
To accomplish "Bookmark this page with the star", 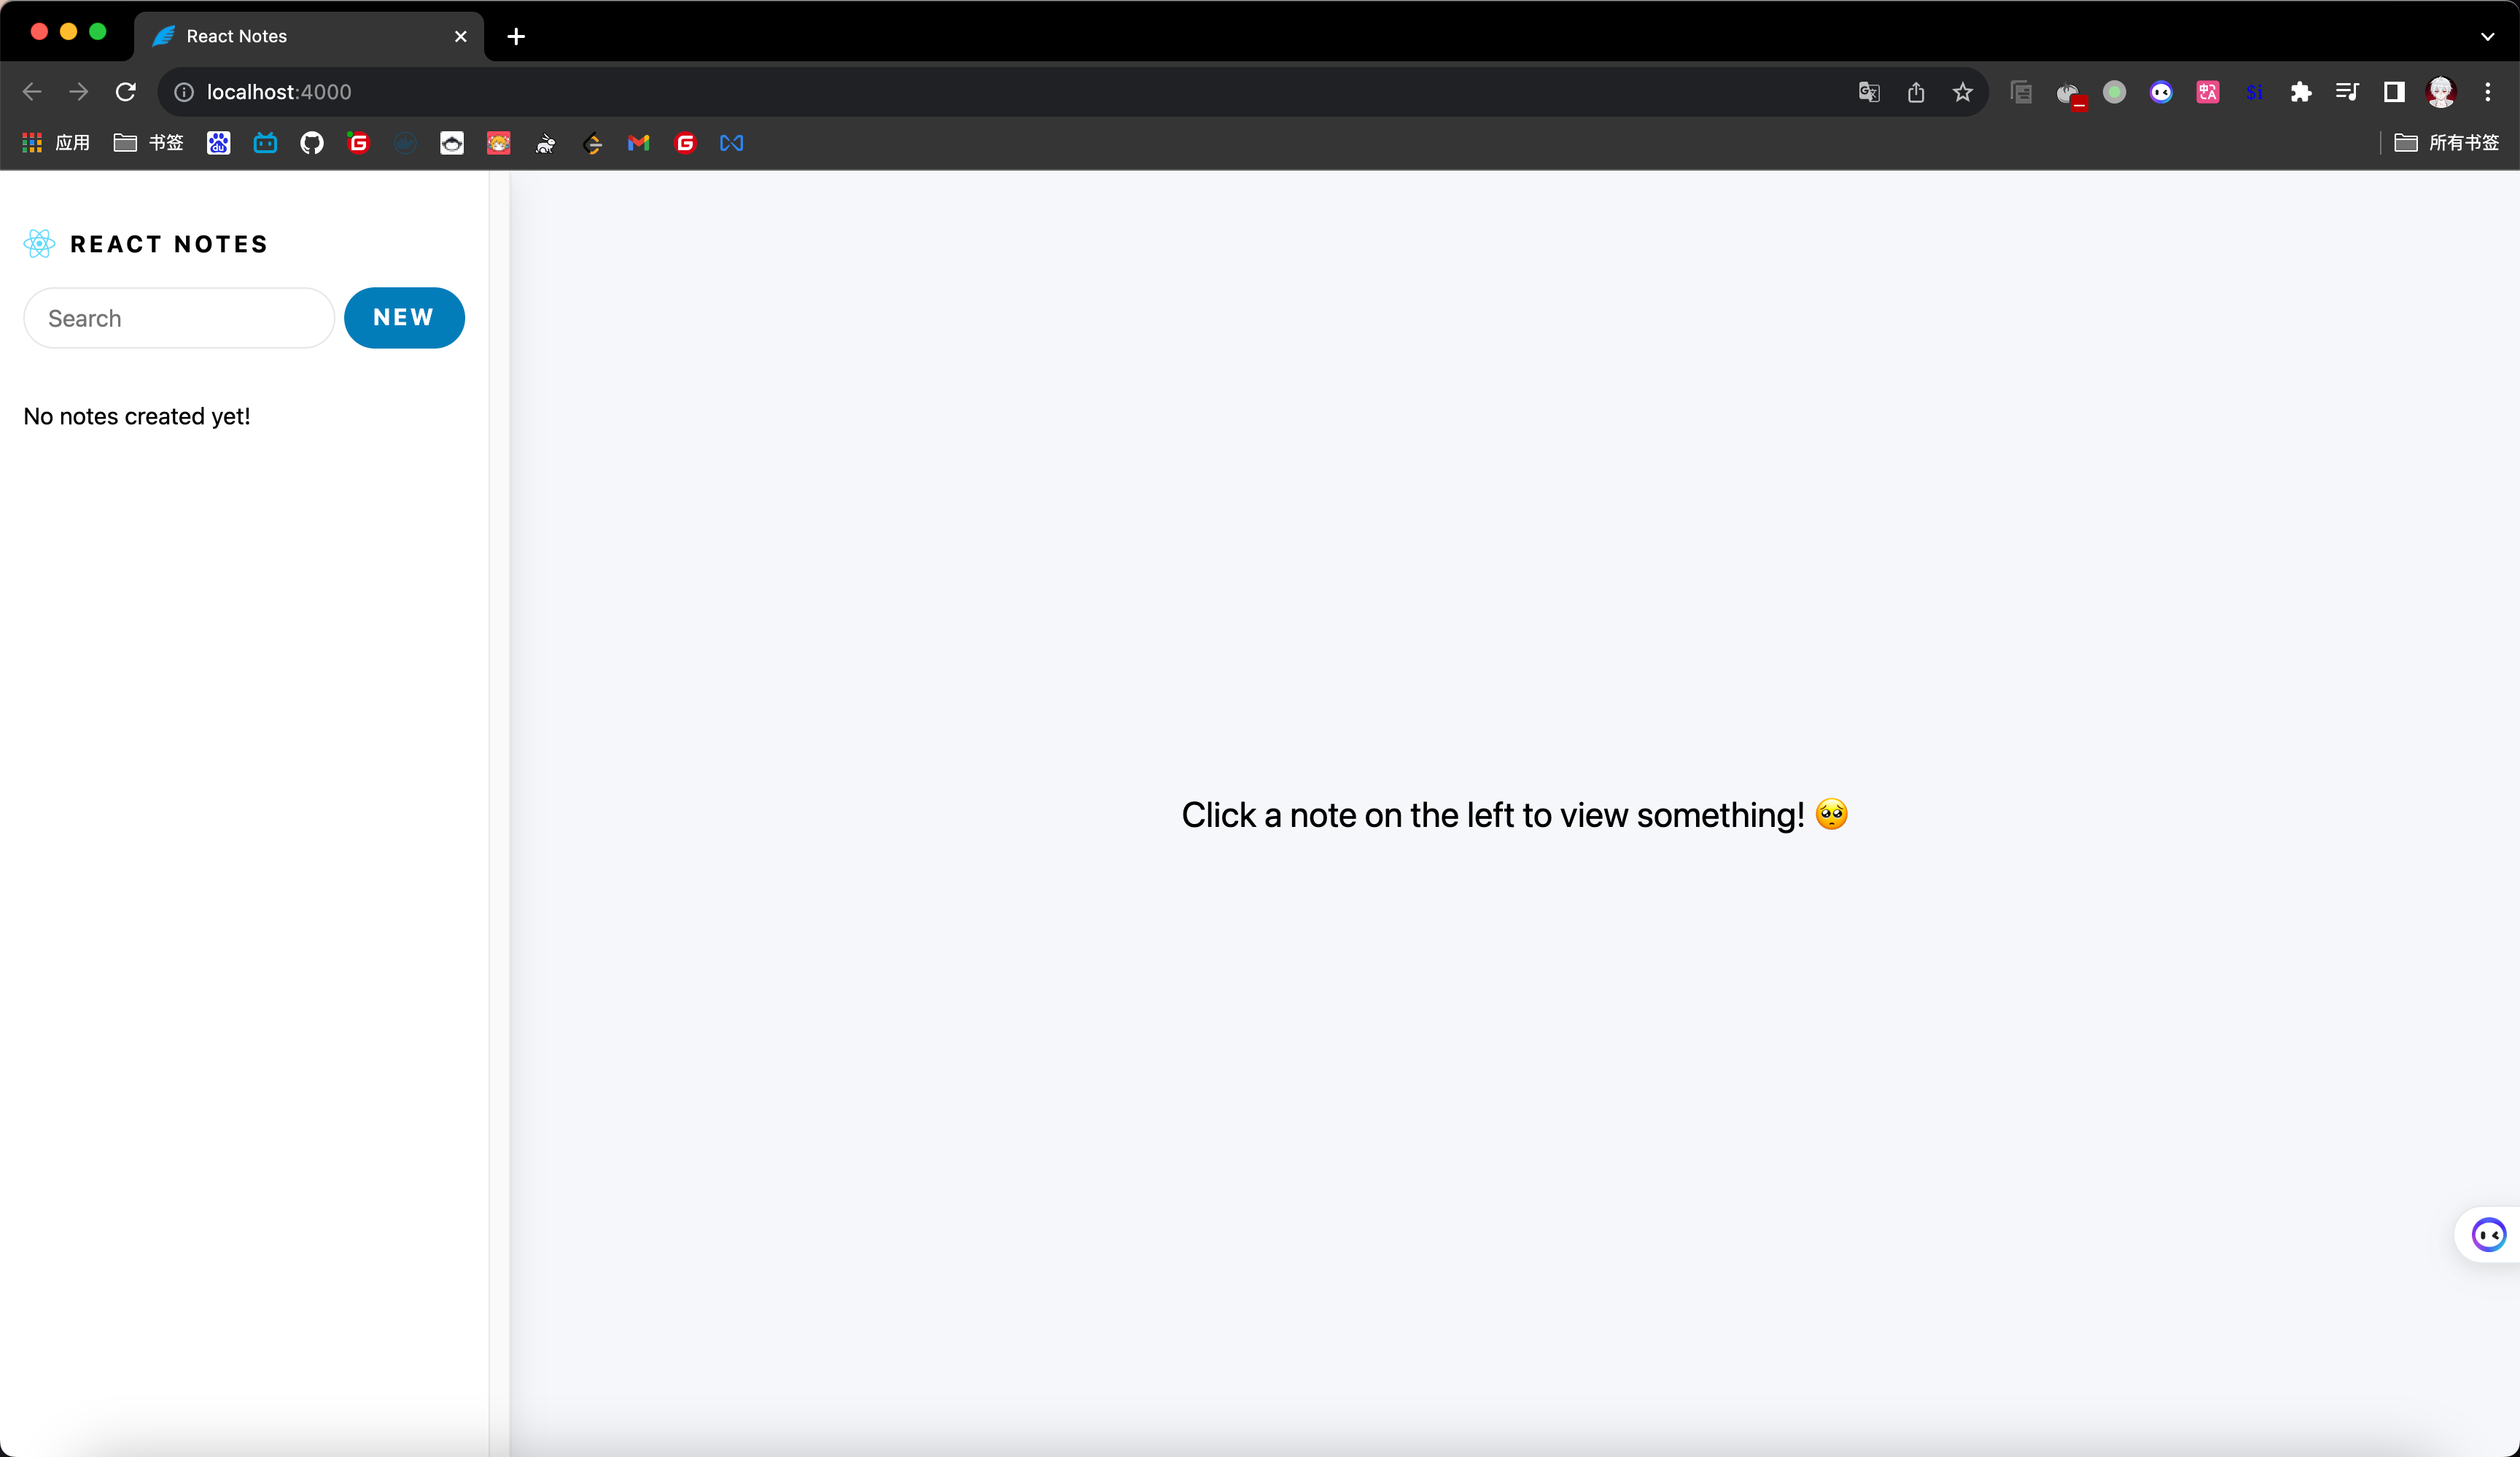I will (x=1962, y=92).
